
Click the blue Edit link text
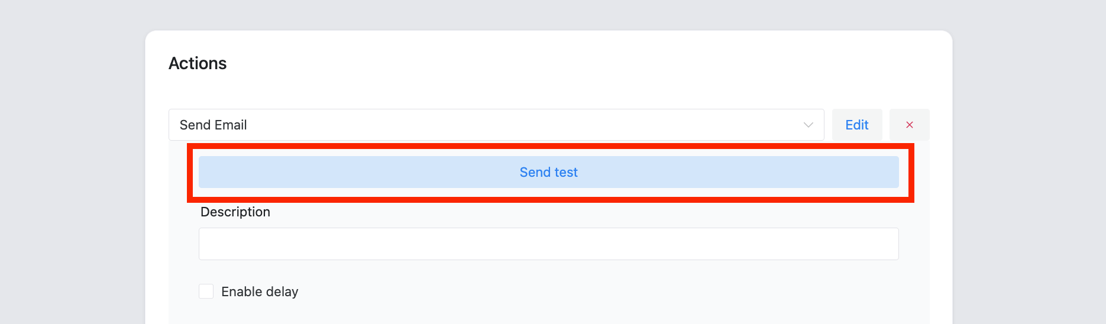(856, 125)
